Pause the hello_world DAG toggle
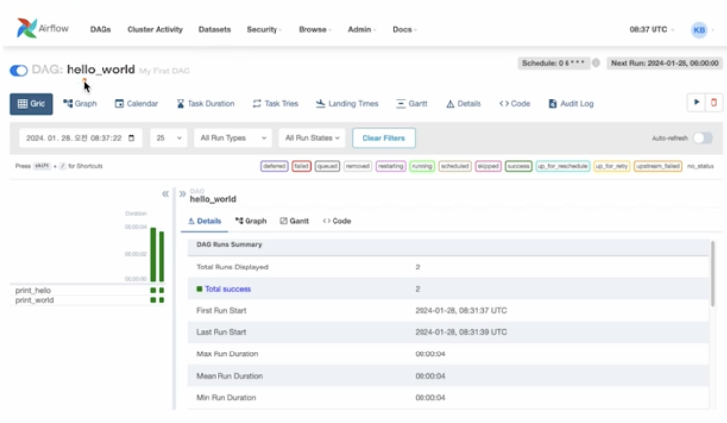727x423 pixels. pos(18,70)
